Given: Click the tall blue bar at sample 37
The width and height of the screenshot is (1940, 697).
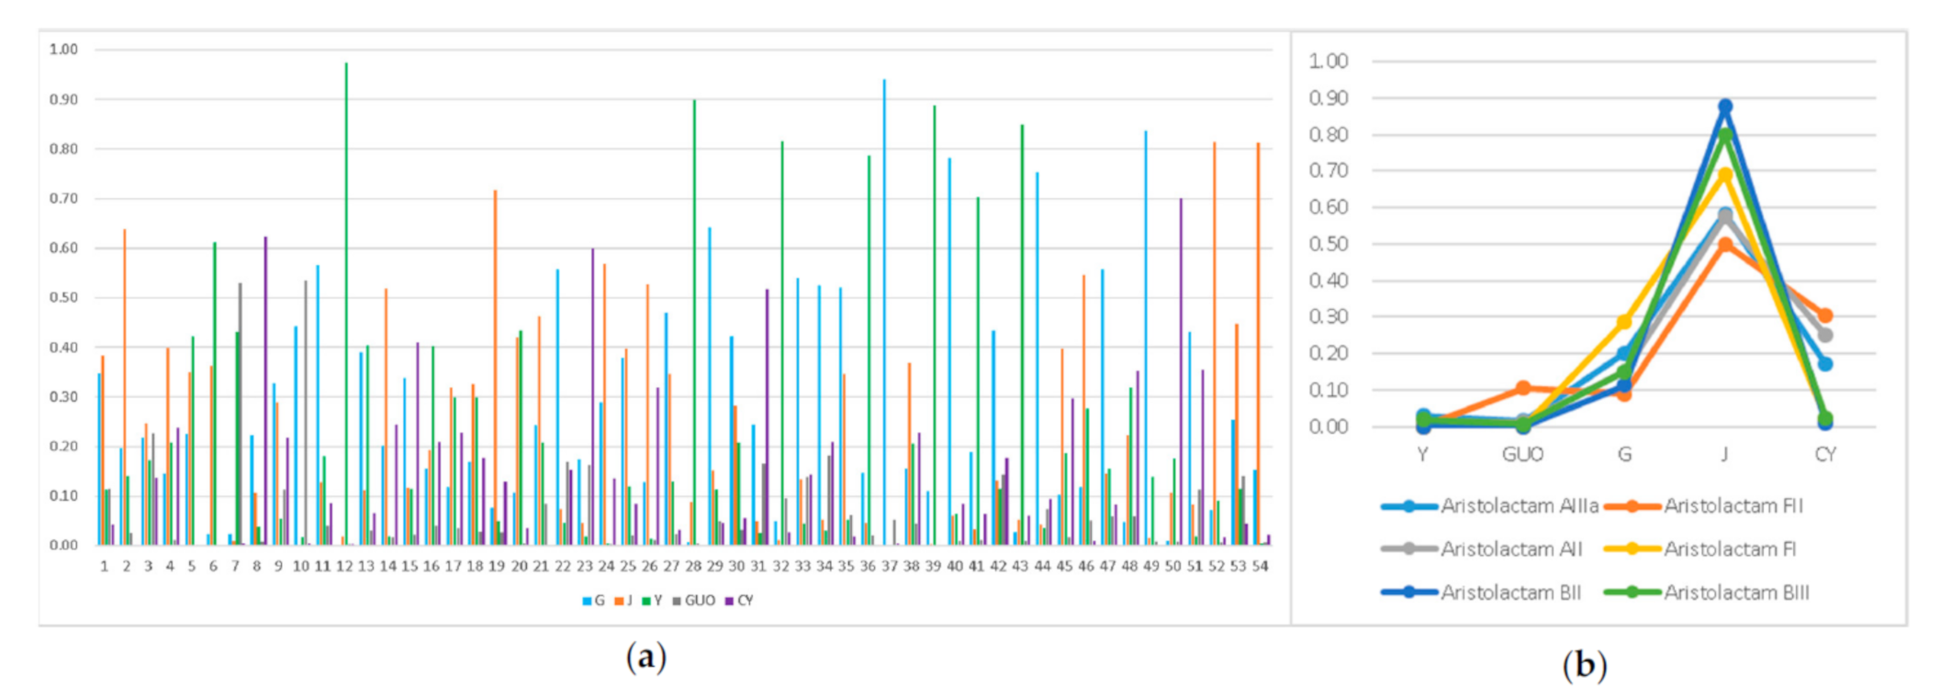Looking at the screenshot, I should 884,312.
